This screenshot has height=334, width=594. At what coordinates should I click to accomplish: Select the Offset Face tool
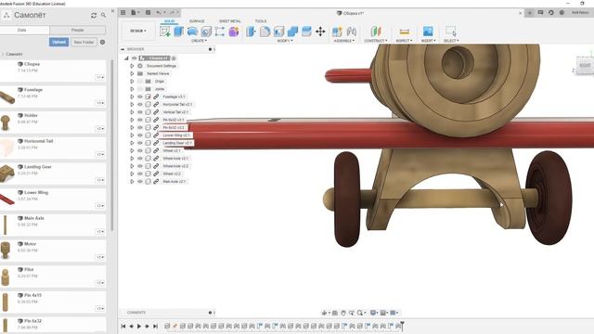pos(306,32)
